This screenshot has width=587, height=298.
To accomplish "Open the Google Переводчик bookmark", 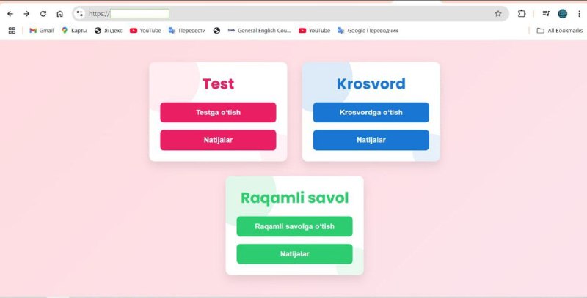I will tap(368, 31).
